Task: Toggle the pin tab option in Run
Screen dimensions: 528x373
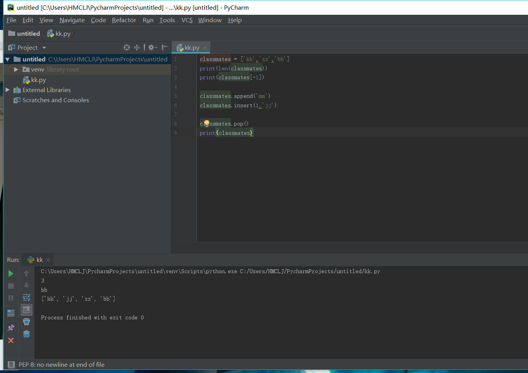Action: click(11, 328)
